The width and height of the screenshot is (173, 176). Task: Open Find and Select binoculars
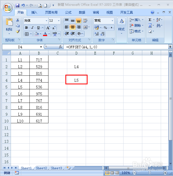(158, 26)
